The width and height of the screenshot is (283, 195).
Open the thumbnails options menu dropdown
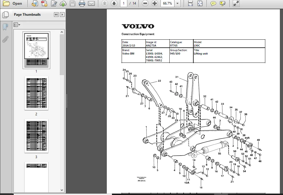click(x=17, y=25)
